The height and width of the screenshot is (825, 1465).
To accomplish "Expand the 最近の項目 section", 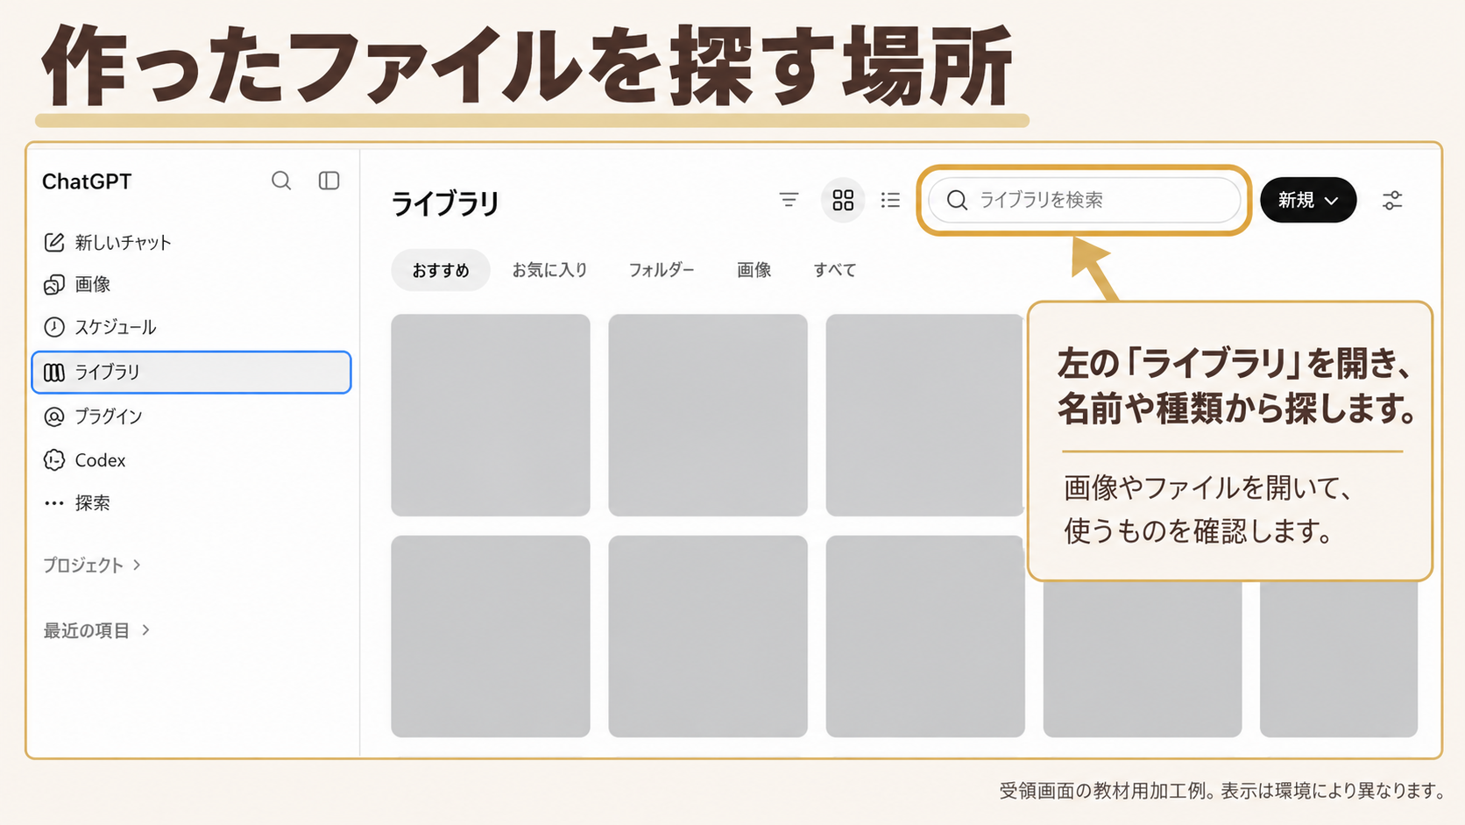I will pyautogui.click(x=96, y=630).
